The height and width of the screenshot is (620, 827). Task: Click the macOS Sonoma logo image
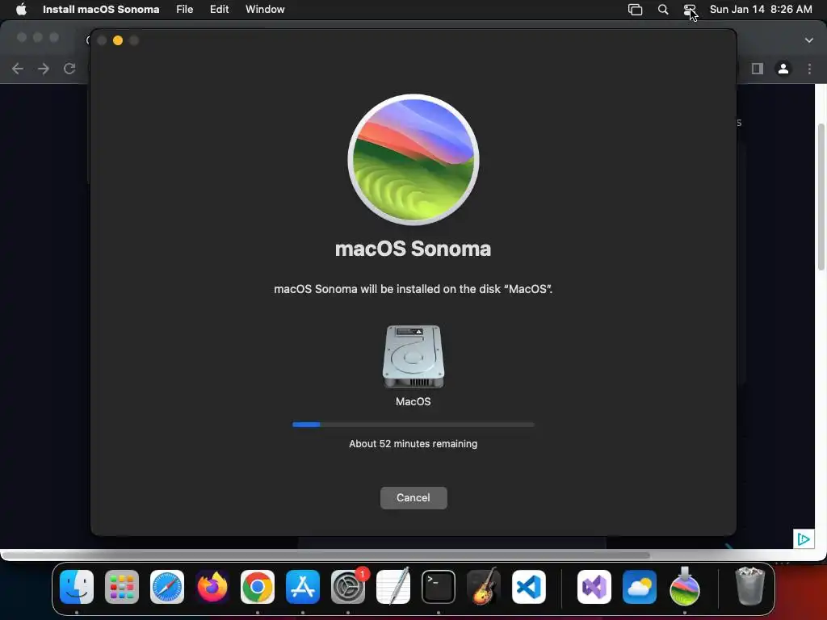pos(413,160)
